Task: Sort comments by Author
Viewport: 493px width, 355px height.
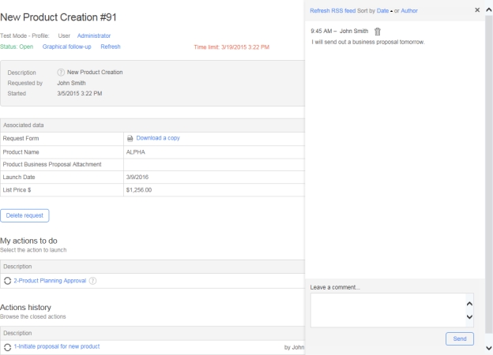Action: coord(409,11)
